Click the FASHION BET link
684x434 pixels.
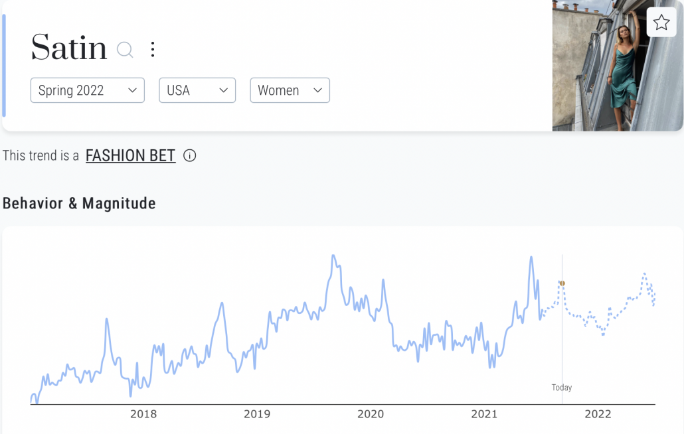(x=130, y=156)
